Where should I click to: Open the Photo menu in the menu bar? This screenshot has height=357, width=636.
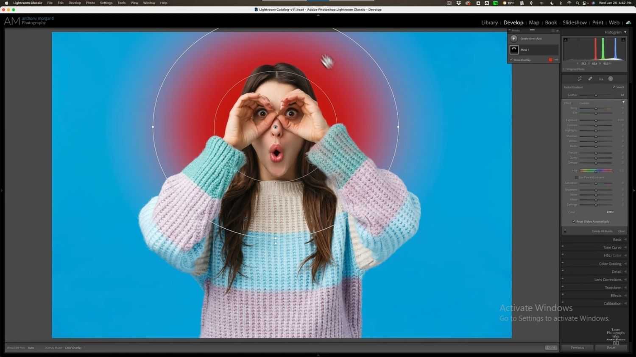click(90, 3)
